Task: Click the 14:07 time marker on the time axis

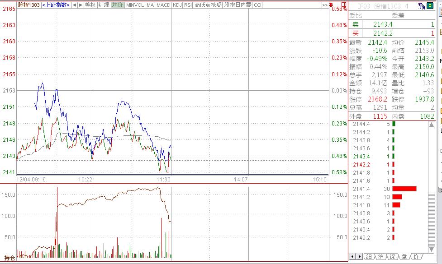Action: 241,179
